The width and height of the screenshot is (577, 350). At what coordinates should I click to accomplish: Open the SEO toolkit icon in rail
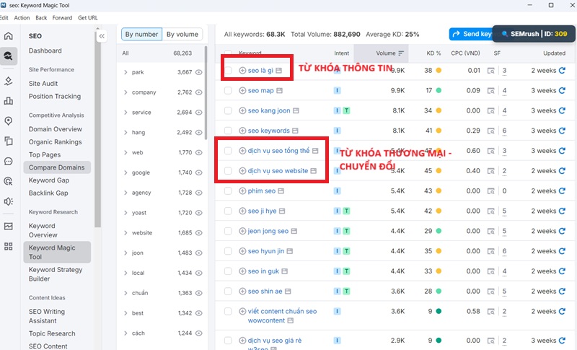click(8, 56)
